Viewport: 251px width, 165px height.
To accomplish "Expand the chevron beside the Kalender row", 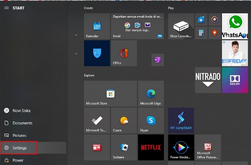I will tap(76, 35).
